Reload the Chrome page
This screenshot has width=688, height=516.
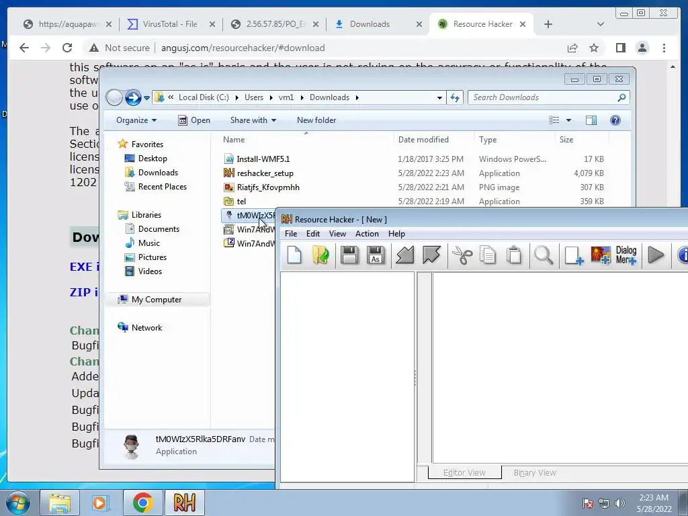[67, 48]
